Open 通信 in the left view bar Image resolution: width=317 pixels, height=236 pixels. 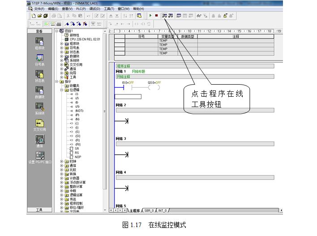[39, 142]
